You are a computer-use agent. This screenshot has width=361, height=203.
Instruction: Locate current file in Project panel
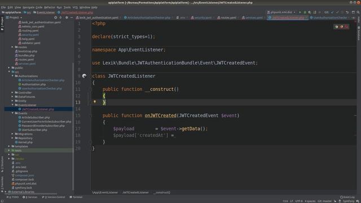tap(55, 17)
